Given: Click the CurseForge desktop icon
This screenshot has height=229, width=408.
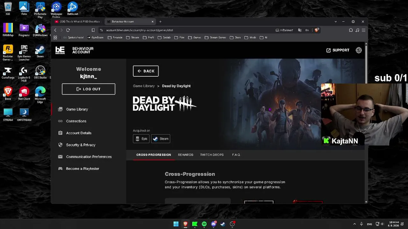Looking at the screenshot, I should coord(8,73).
